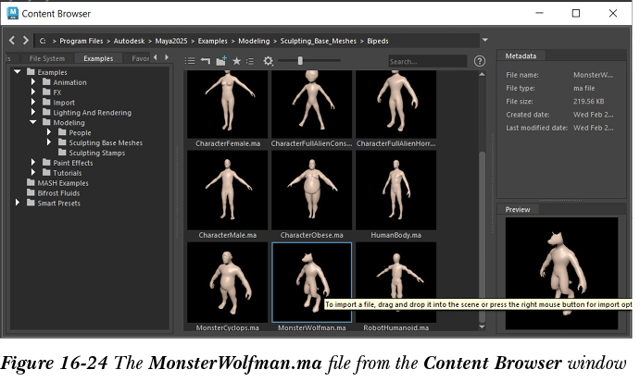This screenshot has height=382, width=640.
Task: Open the Content Browser help icon
Action: 480,61
